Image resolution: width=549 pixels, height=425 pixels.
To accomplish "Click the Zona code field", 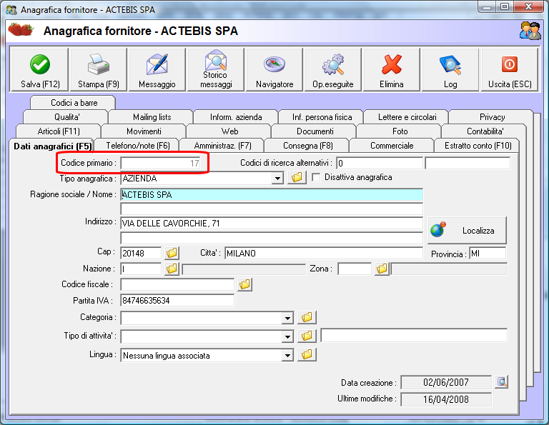I will (355, 269).
